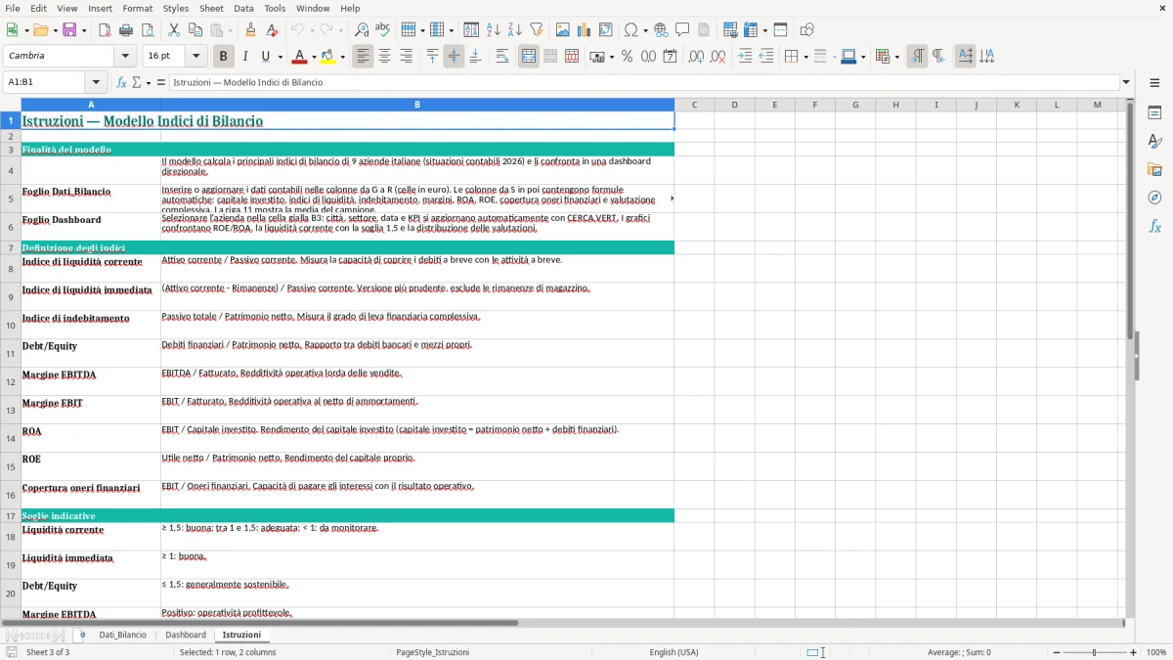Screen dimensions: 1173x660
Task: Open the sidebar Properties panel
Action: click(1154, 112)
